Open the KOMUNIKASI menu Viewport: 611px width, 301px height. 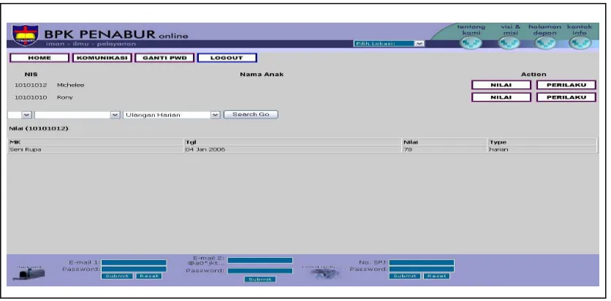[102, 58]
